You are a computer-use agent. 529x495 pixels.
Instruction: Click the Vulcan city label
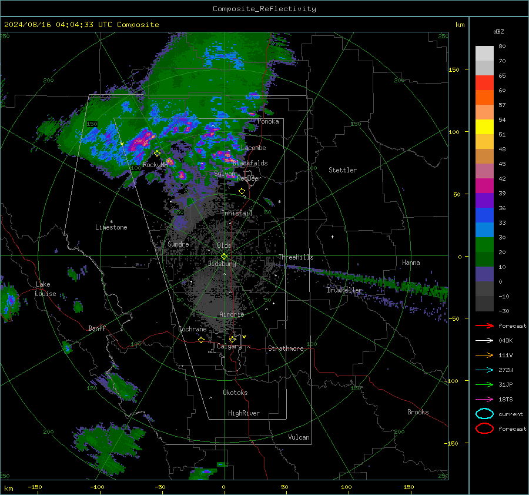299,437
